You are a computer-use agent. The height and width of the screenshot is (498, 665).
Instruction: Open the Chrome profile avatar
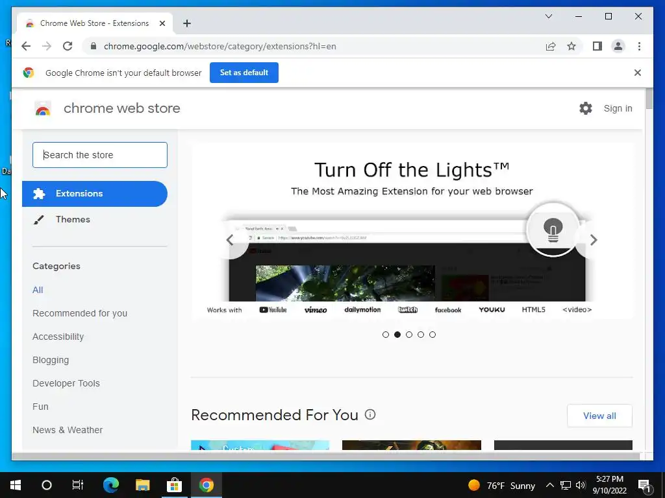pyautogui.click(x=618, y=46)
